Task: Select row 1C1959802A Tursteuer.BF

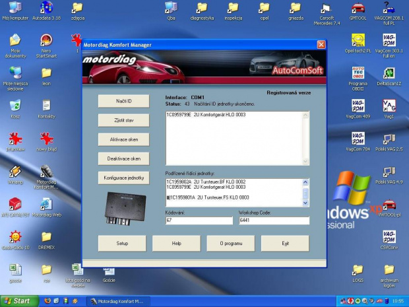Action: pyautogui.click(x=206, y=182)
